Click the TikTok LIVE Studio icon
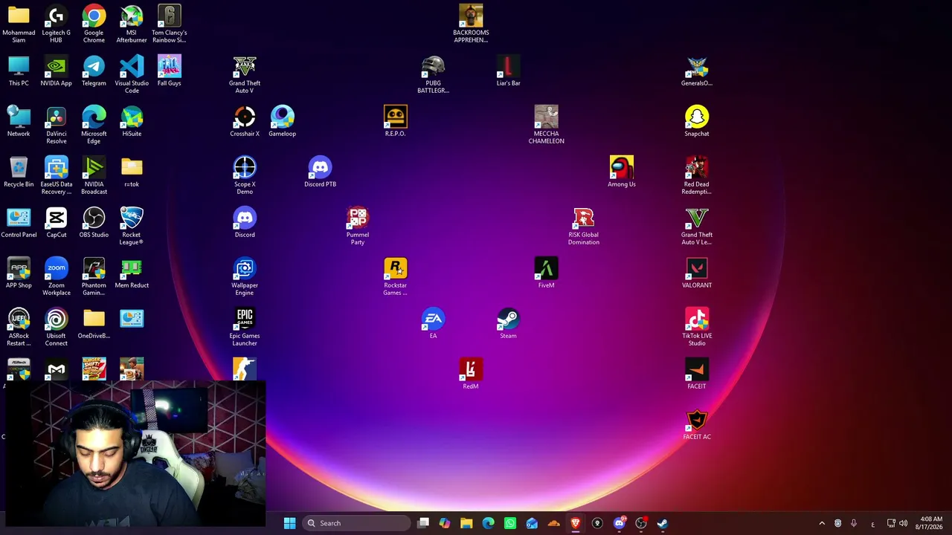The width and height of the screenshot is (952, 535). pos(697,326)
